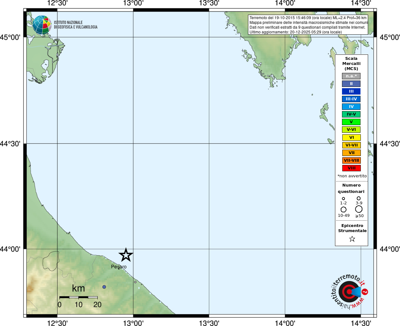Click the legend epicenter star symbol

[352, 239]
